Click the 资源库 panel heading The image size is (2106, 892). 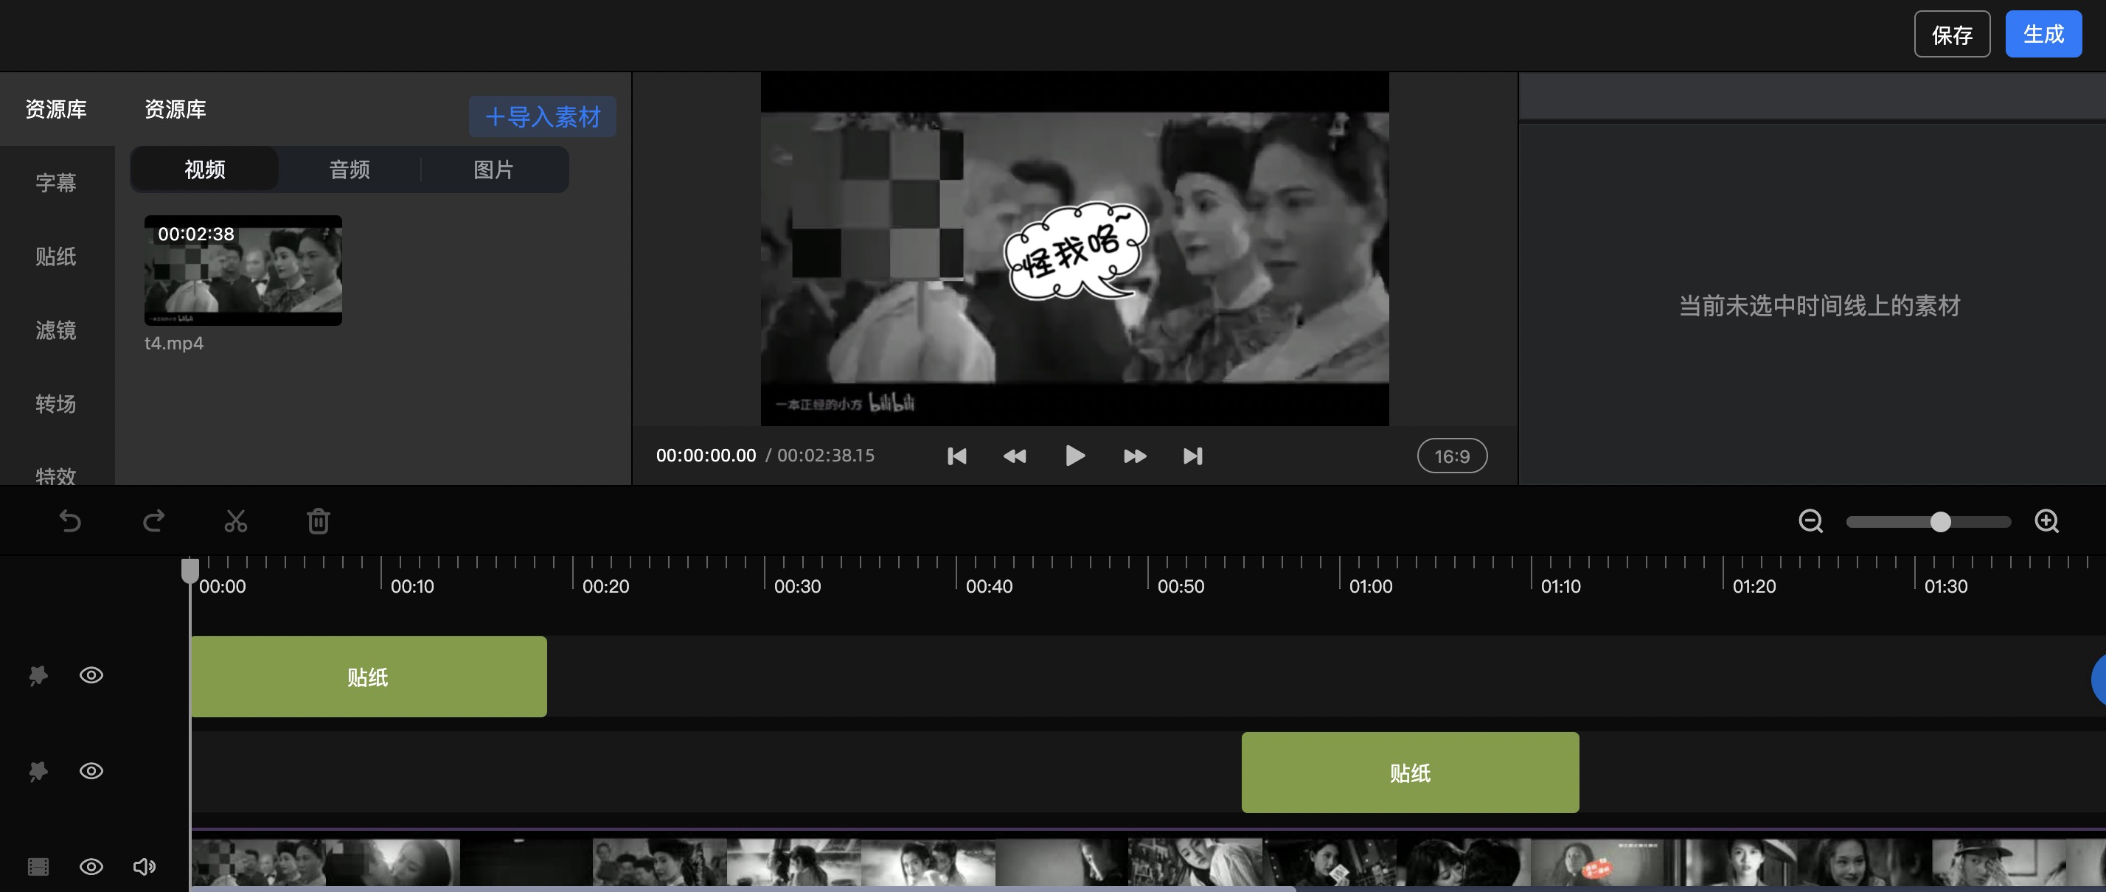175,109
